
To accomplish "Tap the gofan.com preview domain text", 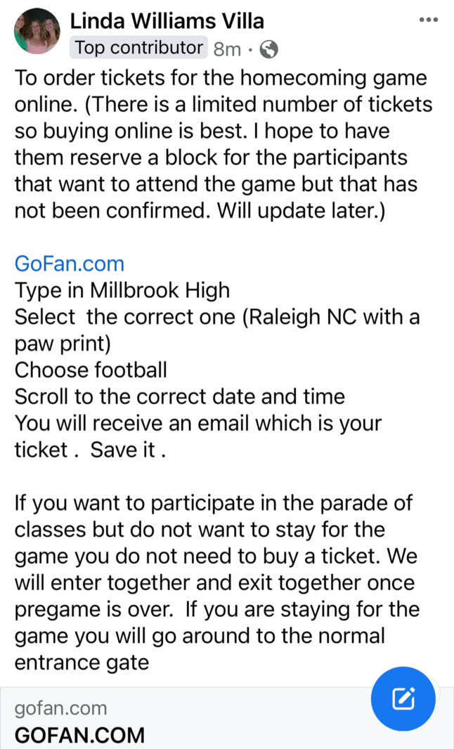I will (x=60, y=708).
